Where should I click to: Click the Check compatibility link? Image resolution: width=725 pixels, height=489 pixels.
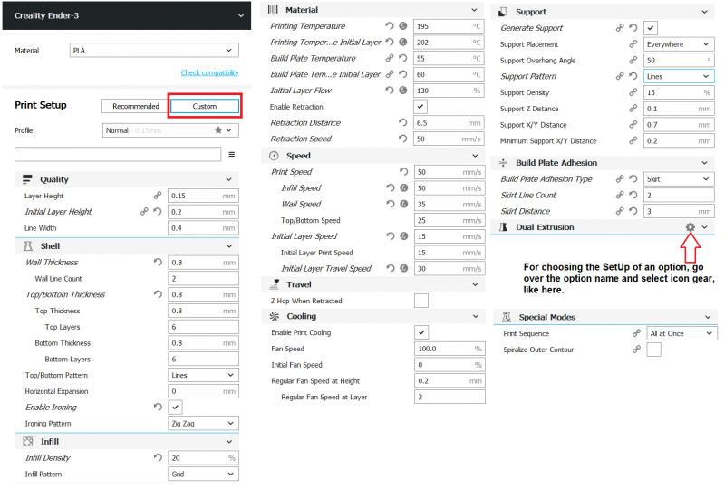209,72
